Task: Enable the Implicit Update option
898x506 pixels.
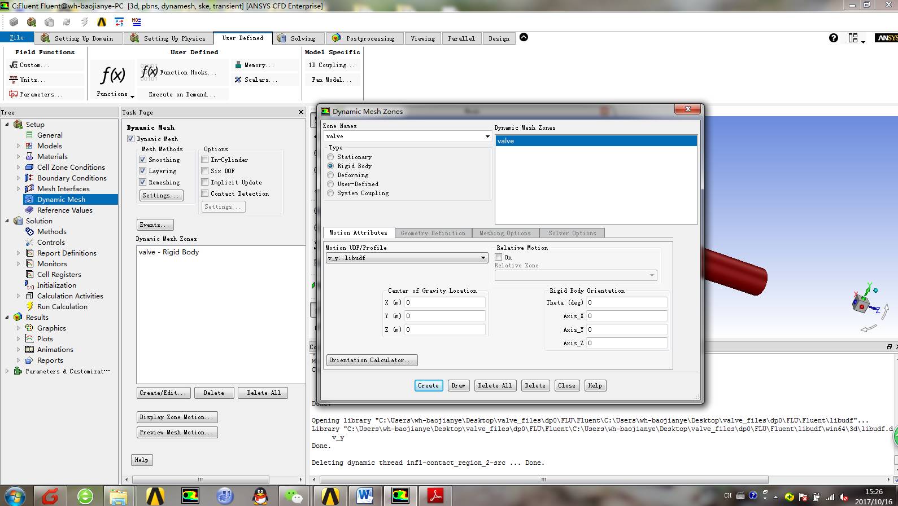Action: pyautogui.click(x=205, y=182)
